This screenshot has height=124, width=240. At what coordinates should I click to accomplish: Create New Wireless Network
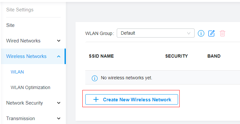132,99
